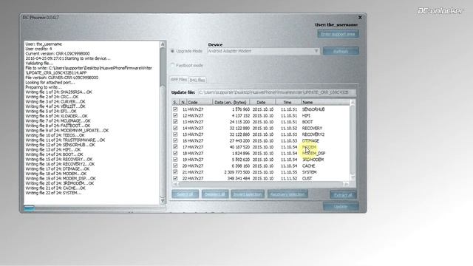473x266 pixels.
Task: Click file table scroll-right arrow
Action: 346,184
